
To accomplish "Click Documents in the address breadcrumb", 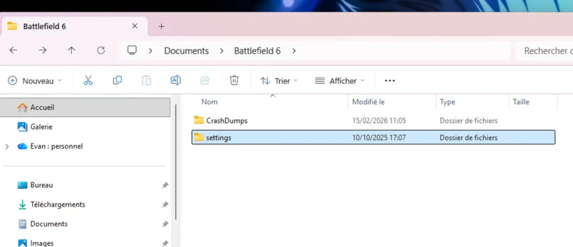I will click(x=186, y=51).
